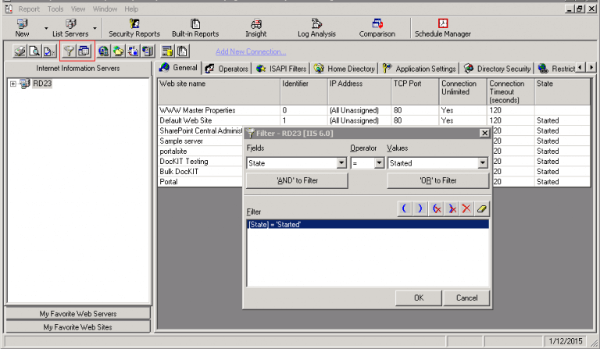Click the print icon in the second toolbar

click(x=20, y=51)
